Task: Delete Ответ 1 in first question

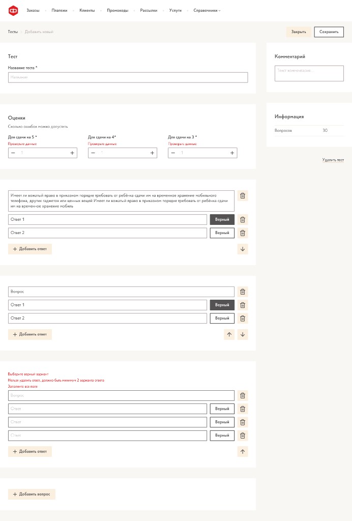Action: (x=243, y=220)
